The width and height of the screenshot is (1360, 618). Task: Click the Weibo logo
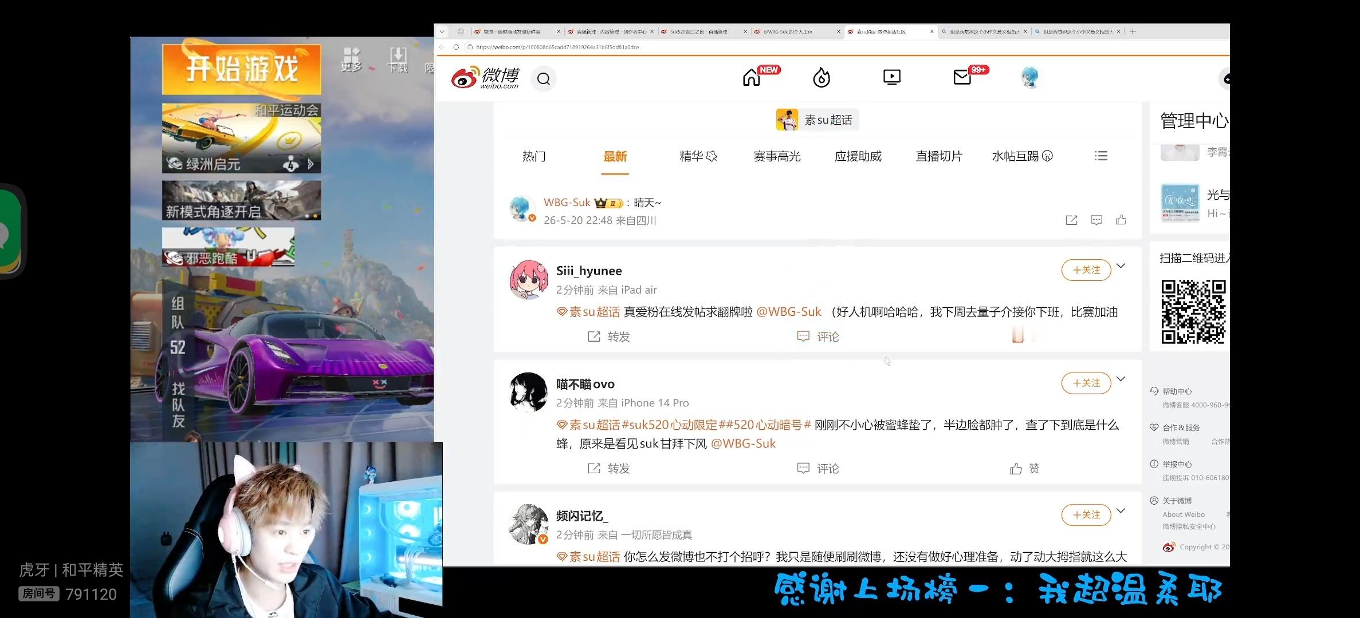coord(485,78)
